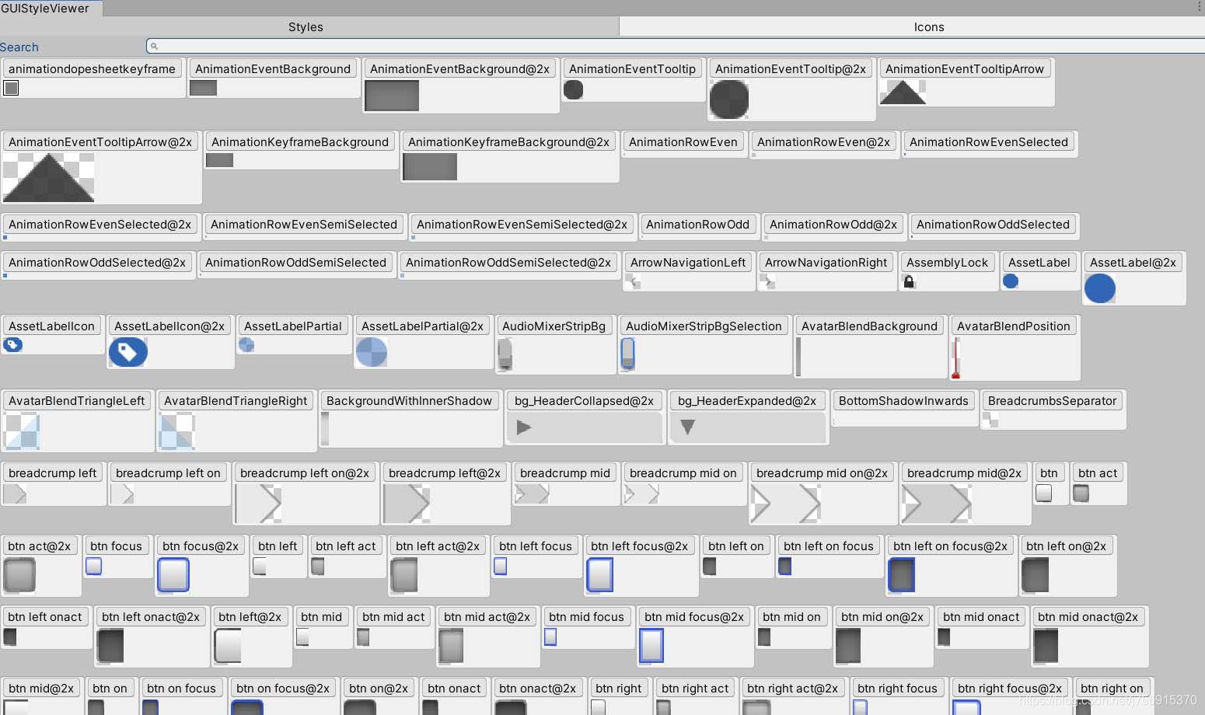The image size is (1205, 715).
Task: Click the btn left act@2x gray preview
Action: (x=404, y=575)
